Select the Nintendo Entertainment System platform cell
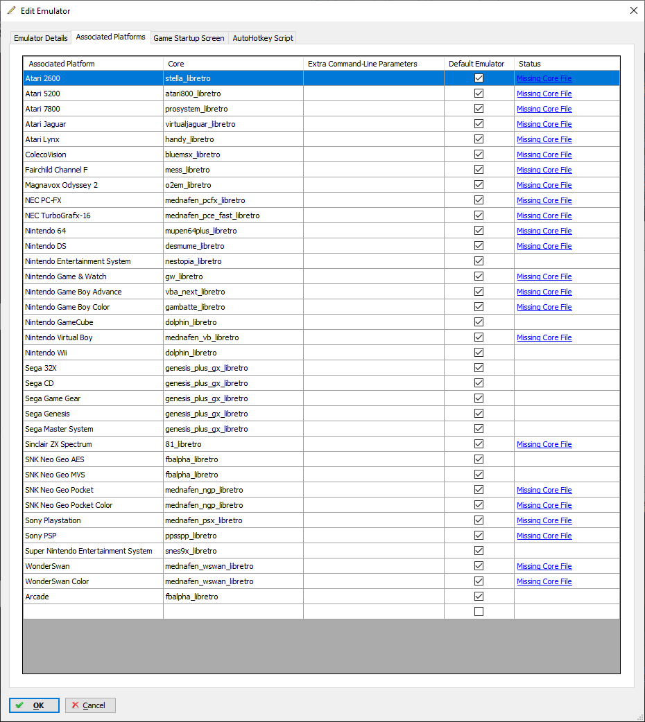Screen dimensions: 645x722 [x=93, y=261]
